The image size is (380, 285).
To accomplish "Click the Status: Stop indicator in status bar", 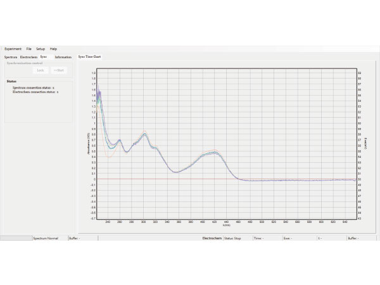I will pos(233,238).
